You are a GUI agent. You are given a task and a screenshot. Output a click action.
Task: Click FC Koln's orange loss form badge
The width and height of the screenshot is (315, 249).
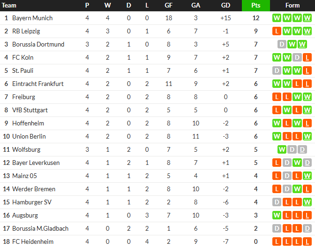tap(307, 57)
